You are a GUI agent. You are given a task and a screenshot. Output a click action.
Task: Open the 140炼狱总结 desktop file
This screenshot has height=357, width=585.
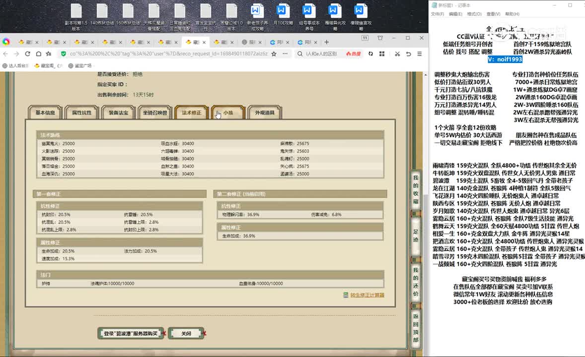point(102,15)
